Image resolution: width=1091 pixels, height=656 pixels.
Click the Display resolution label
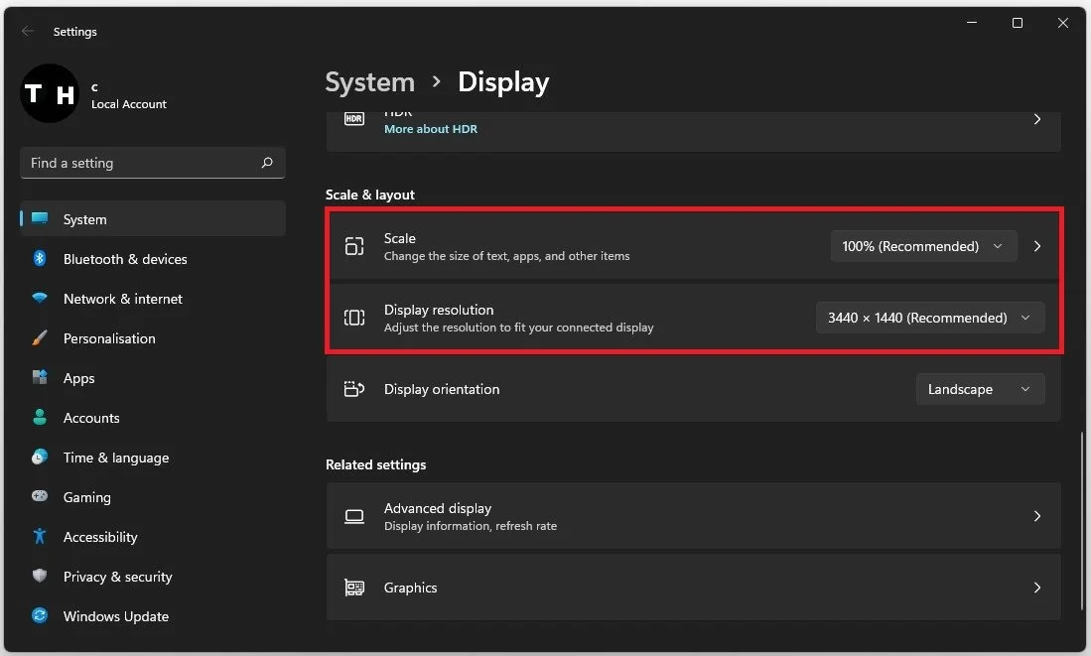point(439,310)
